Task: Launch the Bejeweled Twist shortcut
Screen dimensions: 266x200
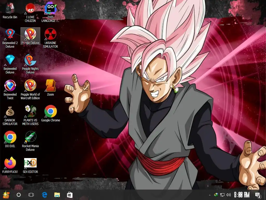Action: tap(10, 90)
